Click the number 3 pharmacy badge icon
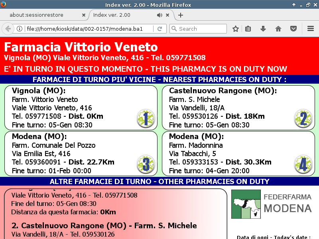 point(146,165)
